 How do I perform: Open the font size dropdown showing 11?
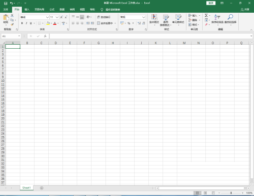point(57,17)
